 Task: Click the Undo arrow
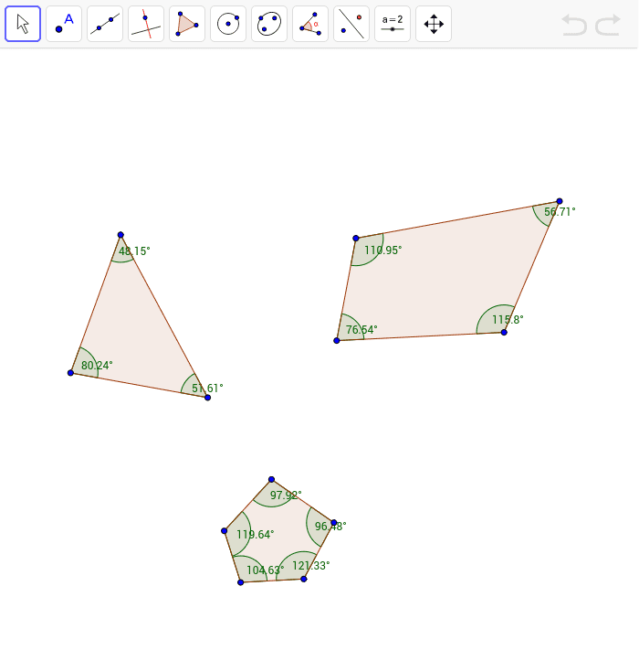coord(574,25)
